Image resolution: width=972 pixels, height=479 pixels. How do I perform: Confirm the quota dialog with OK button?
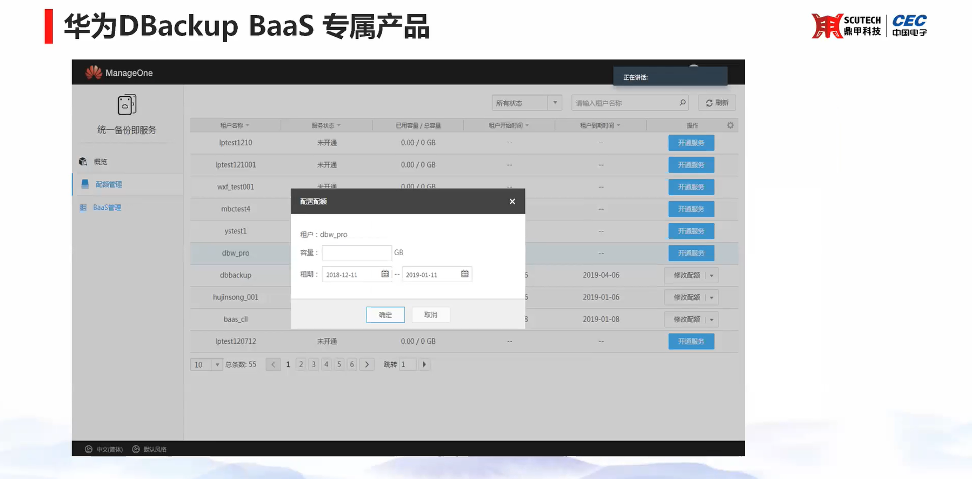(385, 315)
